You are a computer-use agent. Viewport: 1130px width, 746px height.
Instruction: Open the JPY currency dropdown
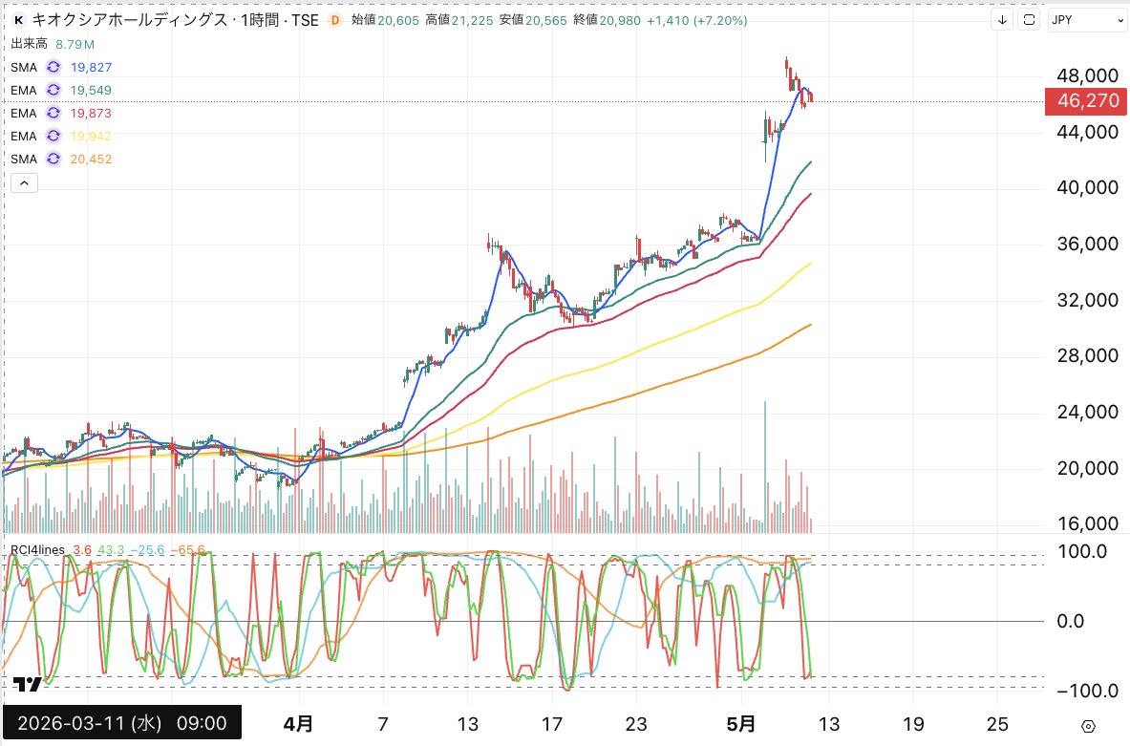[1087, 20]
